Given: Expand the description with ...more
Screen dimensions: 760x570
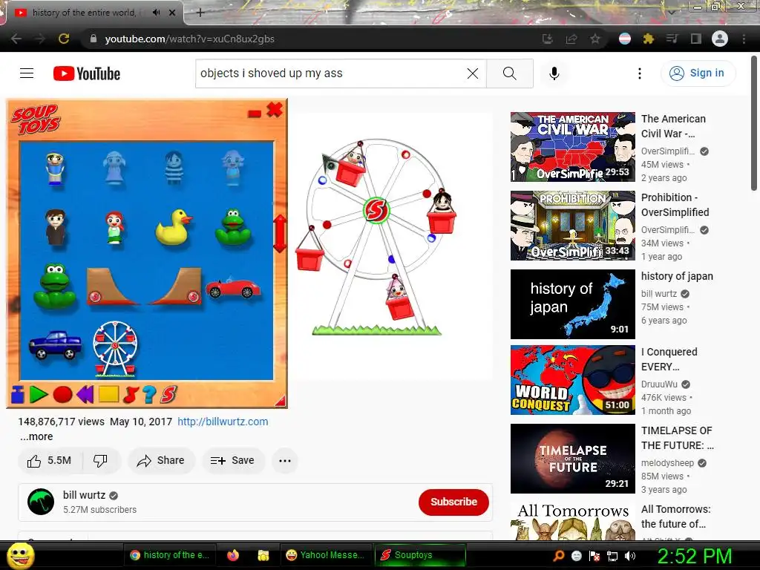Looking at the screenshot, I should click(36, 436).
